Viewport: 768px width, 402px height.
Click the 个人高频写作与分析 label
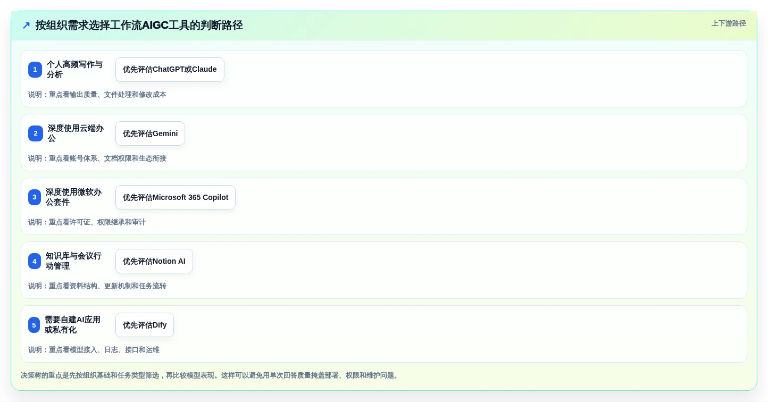coord(74,70)
